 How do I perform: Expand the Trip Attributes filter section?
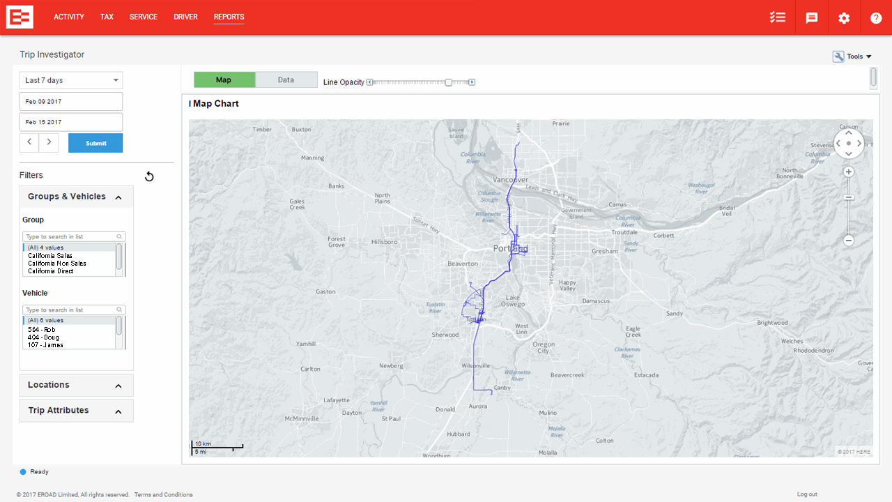tap(76, 411)
